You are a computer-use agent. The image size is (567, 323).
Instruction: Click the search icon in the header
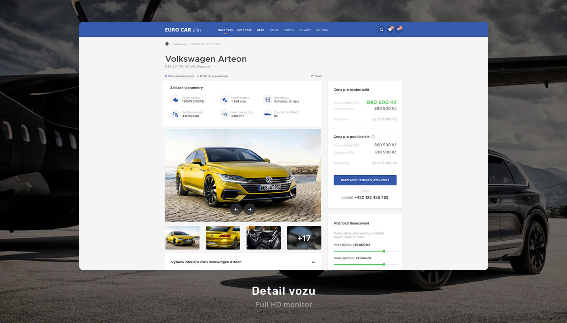tap(381, 29)
